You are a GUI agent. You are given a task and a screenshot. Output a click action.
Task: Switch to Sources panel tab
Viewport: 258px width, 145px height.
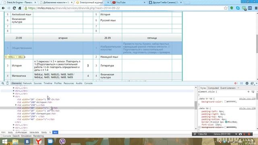(x=37, y=83)
